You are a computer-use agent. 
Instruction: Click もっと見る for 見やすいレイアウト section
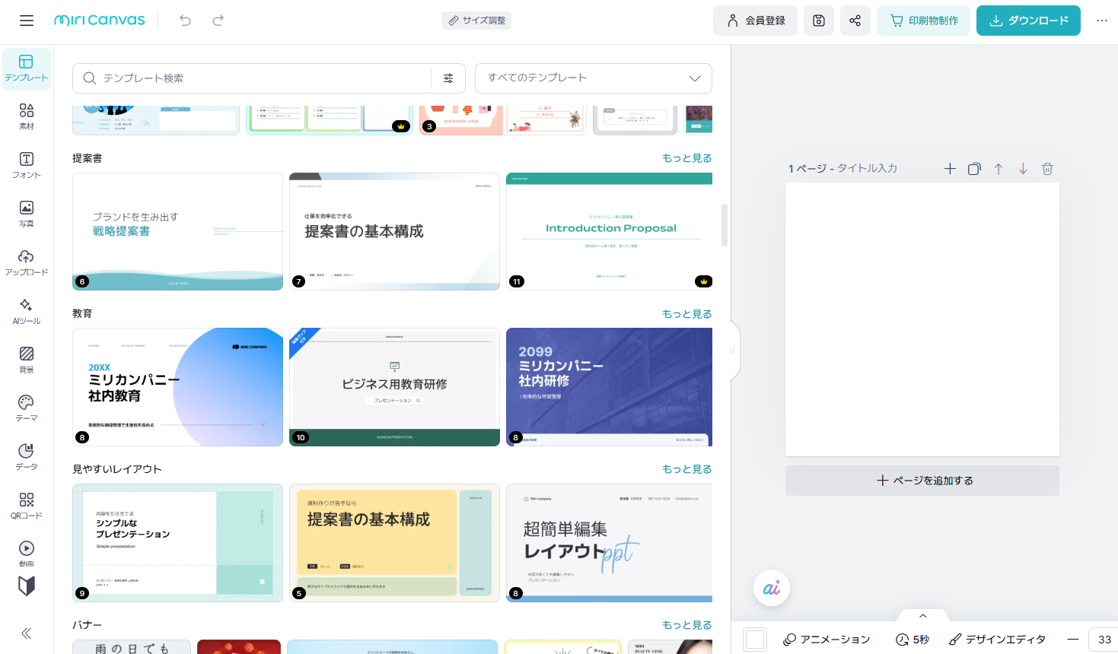coord(687,469)
